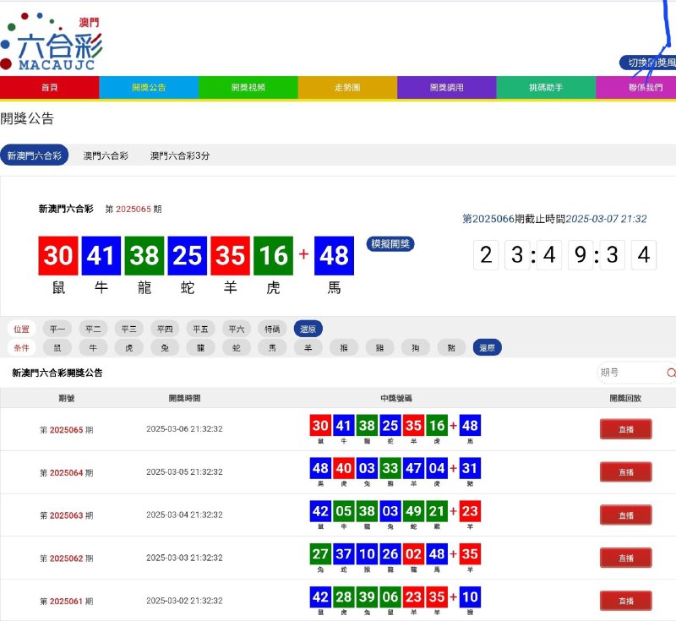Screen dimensions: 676x621
Task: Click 直播 button for draw 2025063
Action: tap(625, 515)
